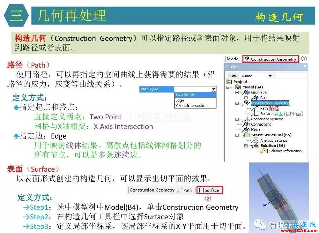
Task: Click the Geometry cube icon
Action: [x=247, y=92]
